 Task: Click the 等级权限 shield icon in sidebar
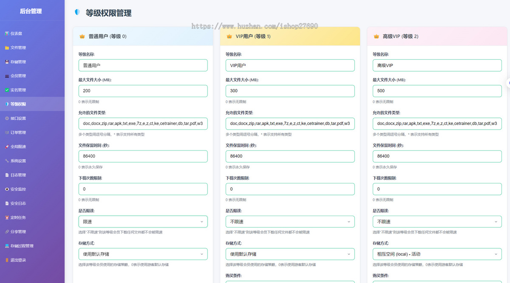pyautogui.click(x=7, y=104)
